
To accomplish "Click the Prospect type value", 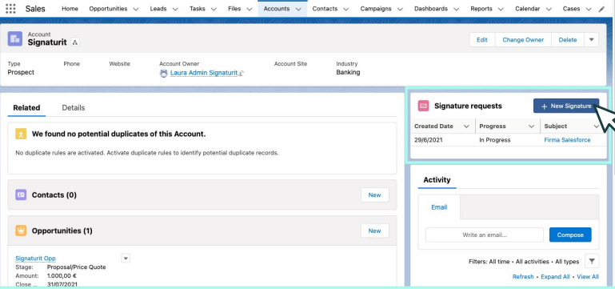I will click(21, 72).
